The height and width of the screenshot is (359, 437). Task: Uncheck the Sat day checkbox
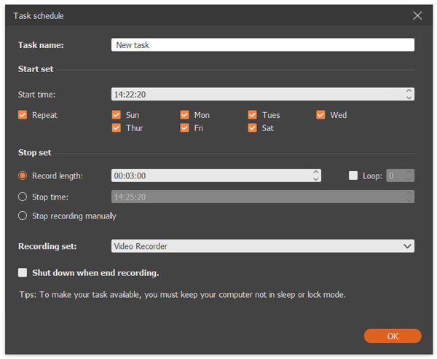tap(252, 128)
